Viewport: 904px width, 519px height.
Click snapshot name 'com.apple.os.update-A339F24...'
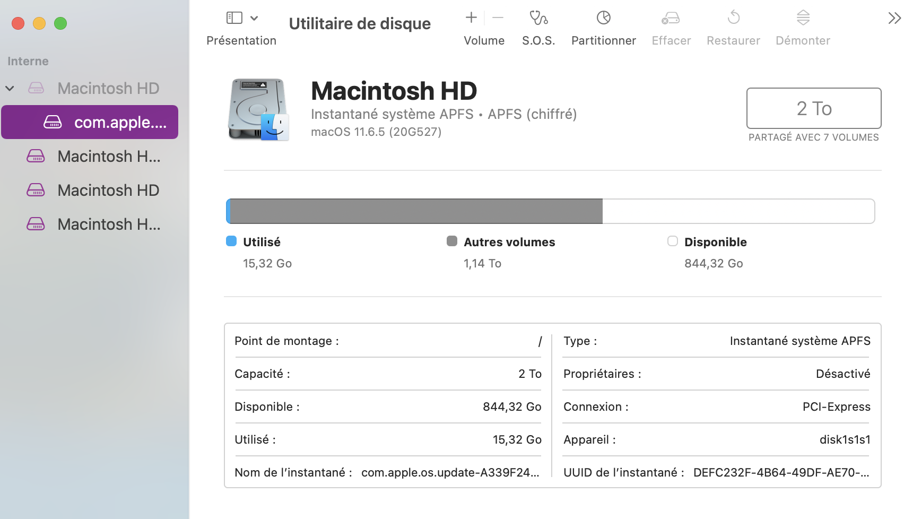click(450, 472)
